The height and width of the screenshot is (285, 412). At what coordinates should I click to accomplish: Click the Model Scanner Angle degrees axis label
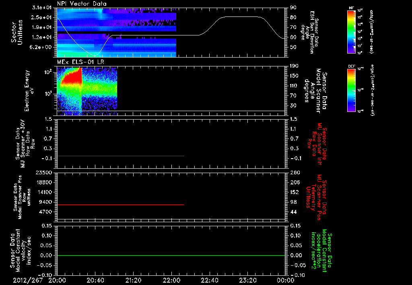[315, 91]
